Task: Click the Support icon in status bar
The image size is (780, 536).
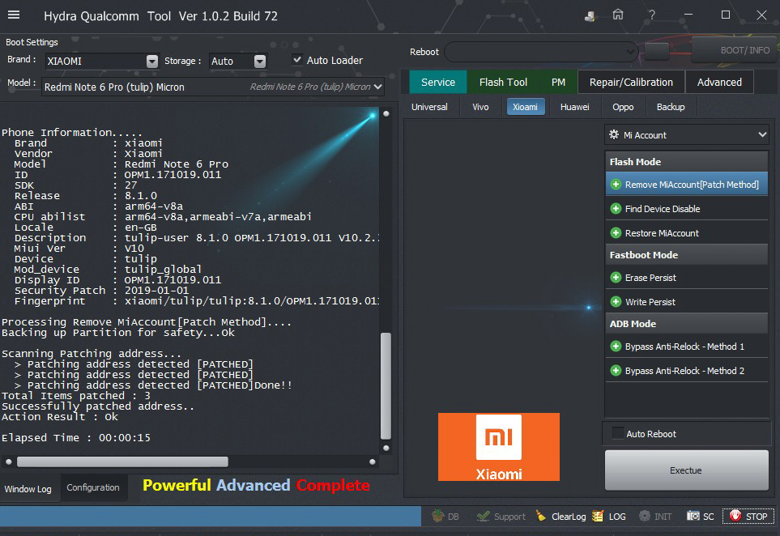Action: click(x=484, y=516)
